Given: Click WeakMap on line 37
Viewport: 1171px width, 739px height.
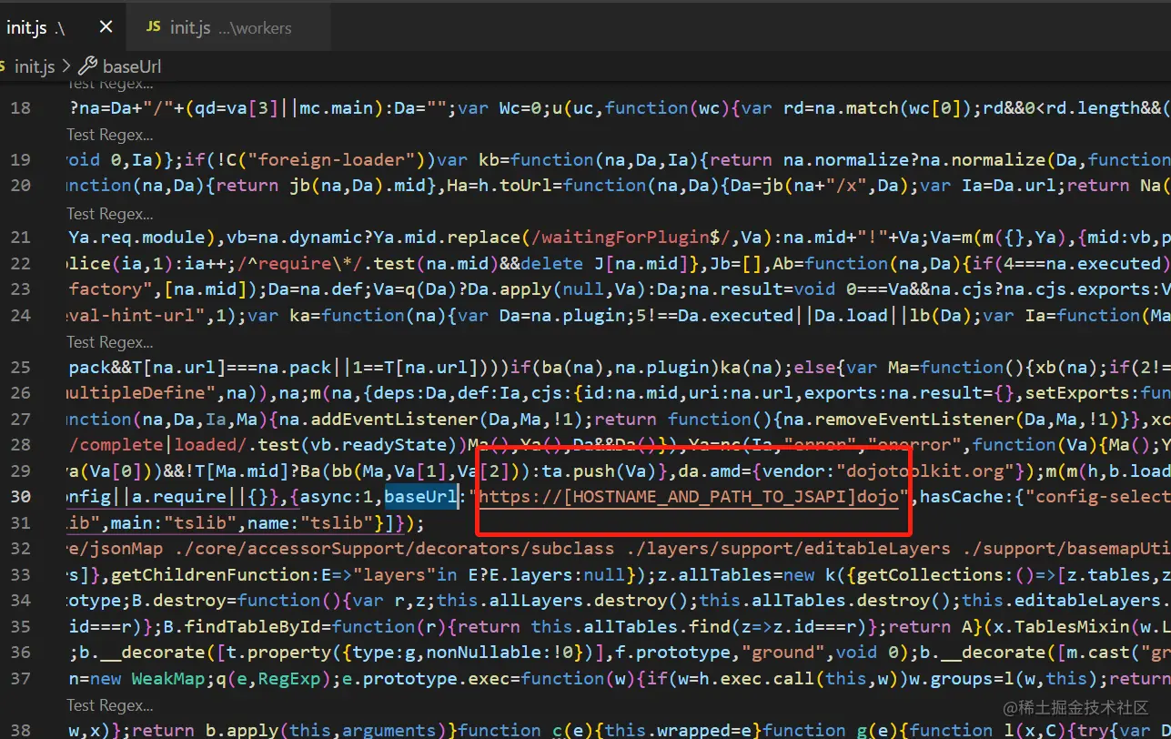Looking at the screenshot, I should coord(169,679).
